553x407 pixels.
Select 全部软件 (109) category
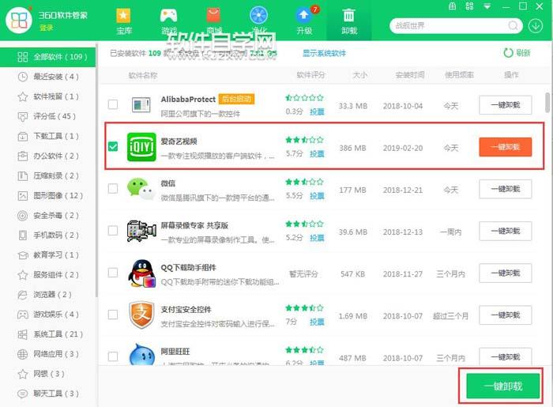coord(47,57)
